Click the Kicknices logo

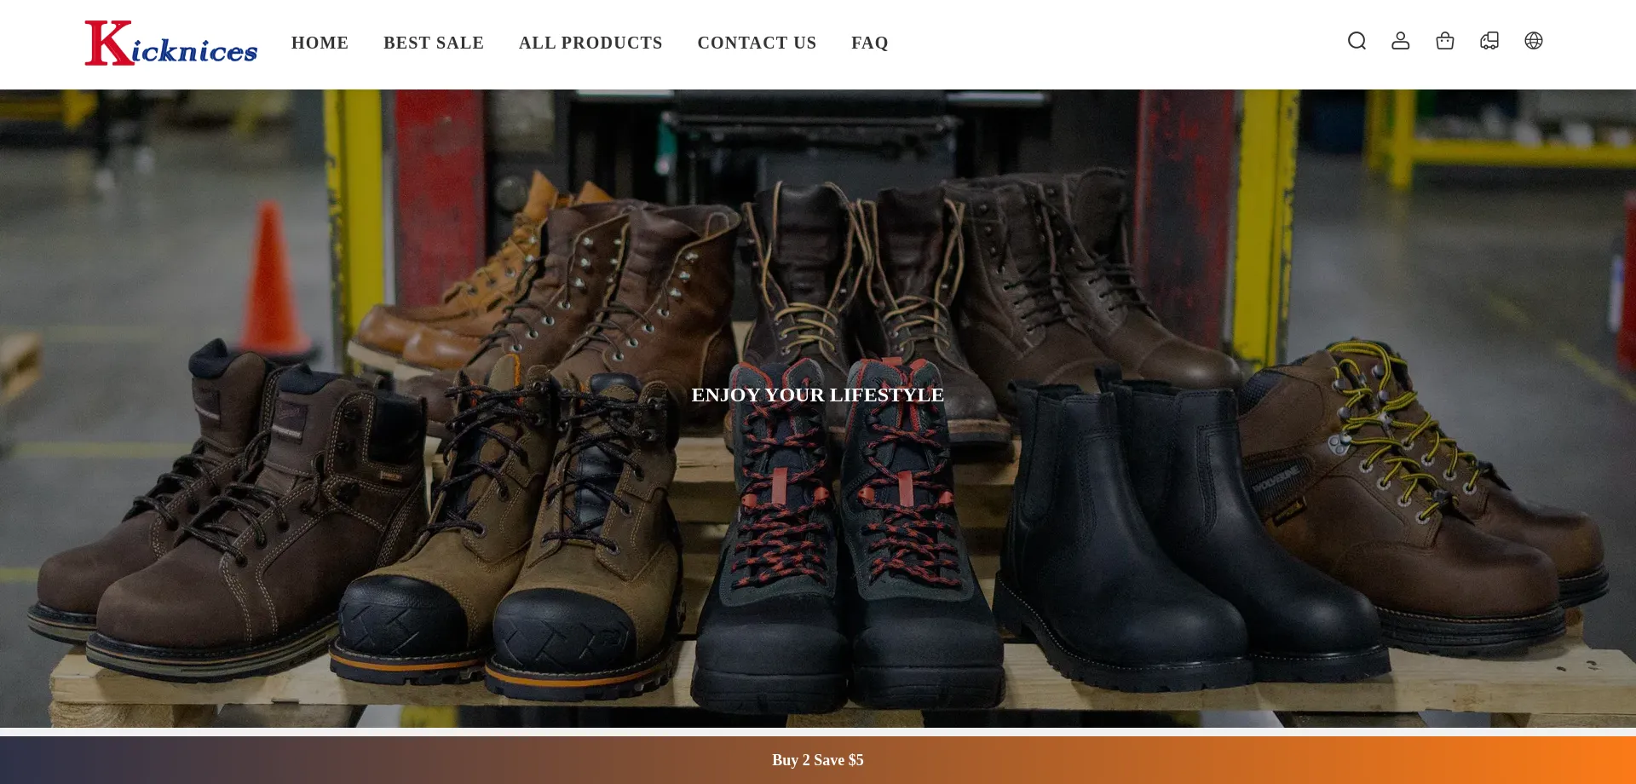coord(171,43)
